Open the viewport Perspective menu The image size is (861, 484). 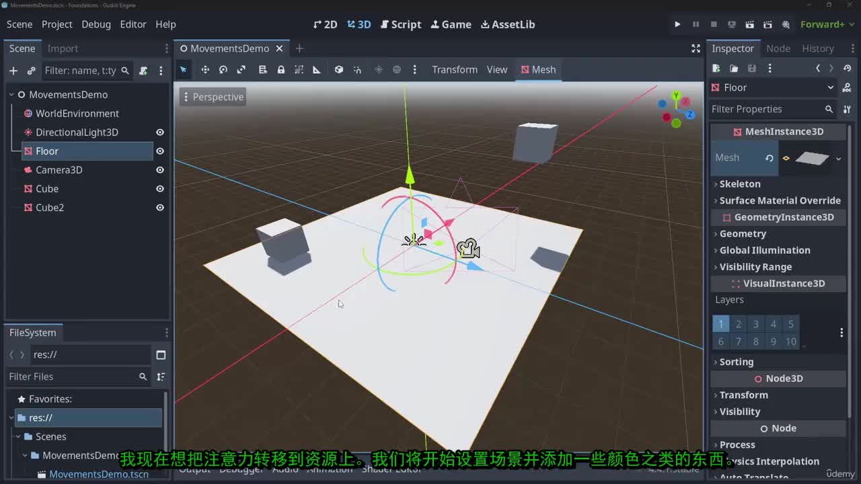(214, 97)
